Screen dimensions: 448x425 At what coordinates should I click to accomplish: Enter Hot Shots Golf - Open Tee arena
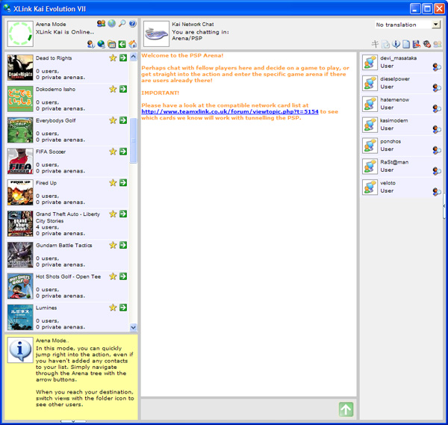coord(123,276)
